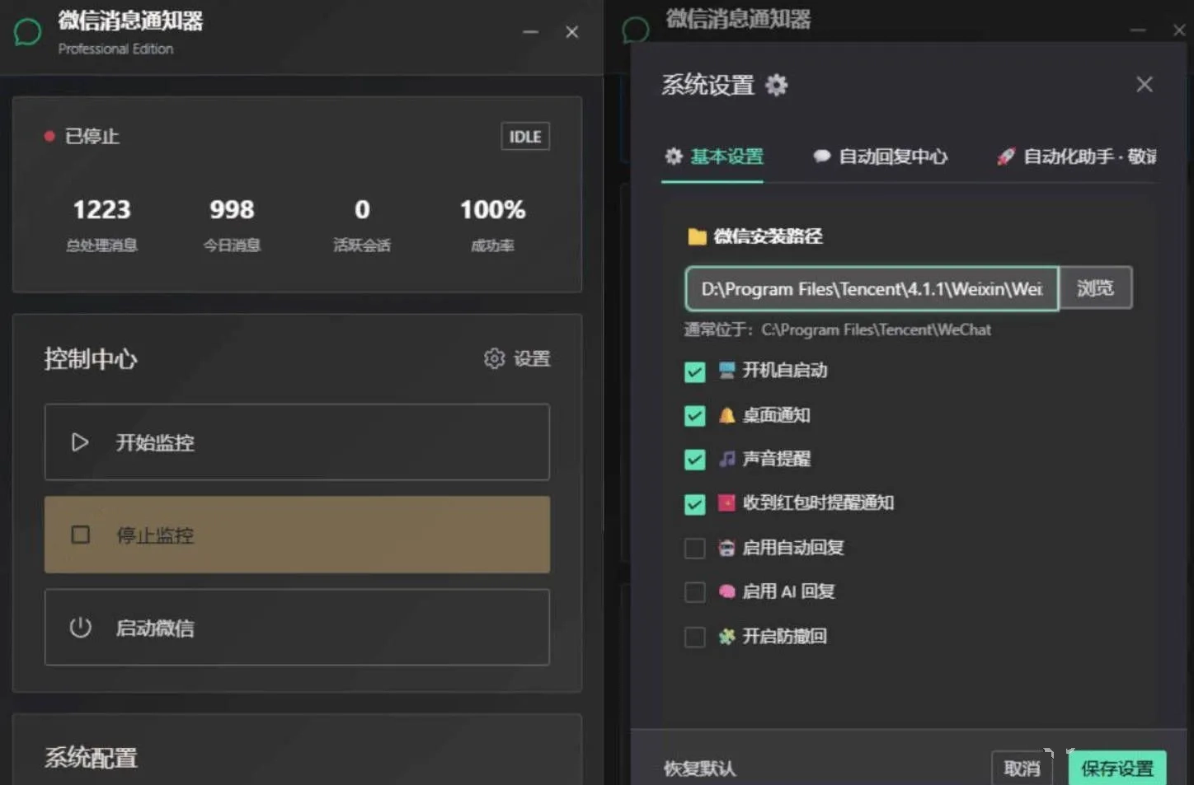This screenshot has height=785, width=1194.
Task: Click the 浏览 browse button
Action: pyautogui.click(x=1095, y=287)
